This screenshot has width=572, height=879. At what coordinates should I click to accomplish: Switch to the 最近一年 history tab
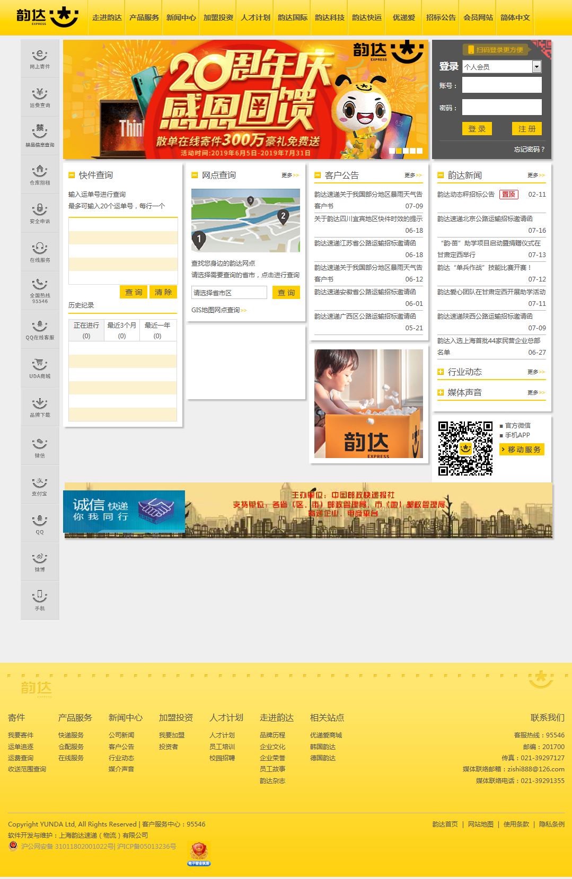tap(157, 330)
